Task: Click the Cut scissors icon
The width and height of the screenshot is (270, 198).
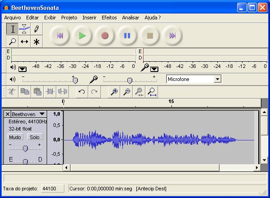Action: (12, 92)
